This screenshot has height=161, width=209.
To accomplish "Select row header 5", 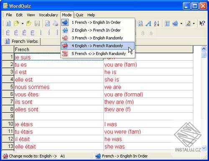I will [x=8, y=87].
